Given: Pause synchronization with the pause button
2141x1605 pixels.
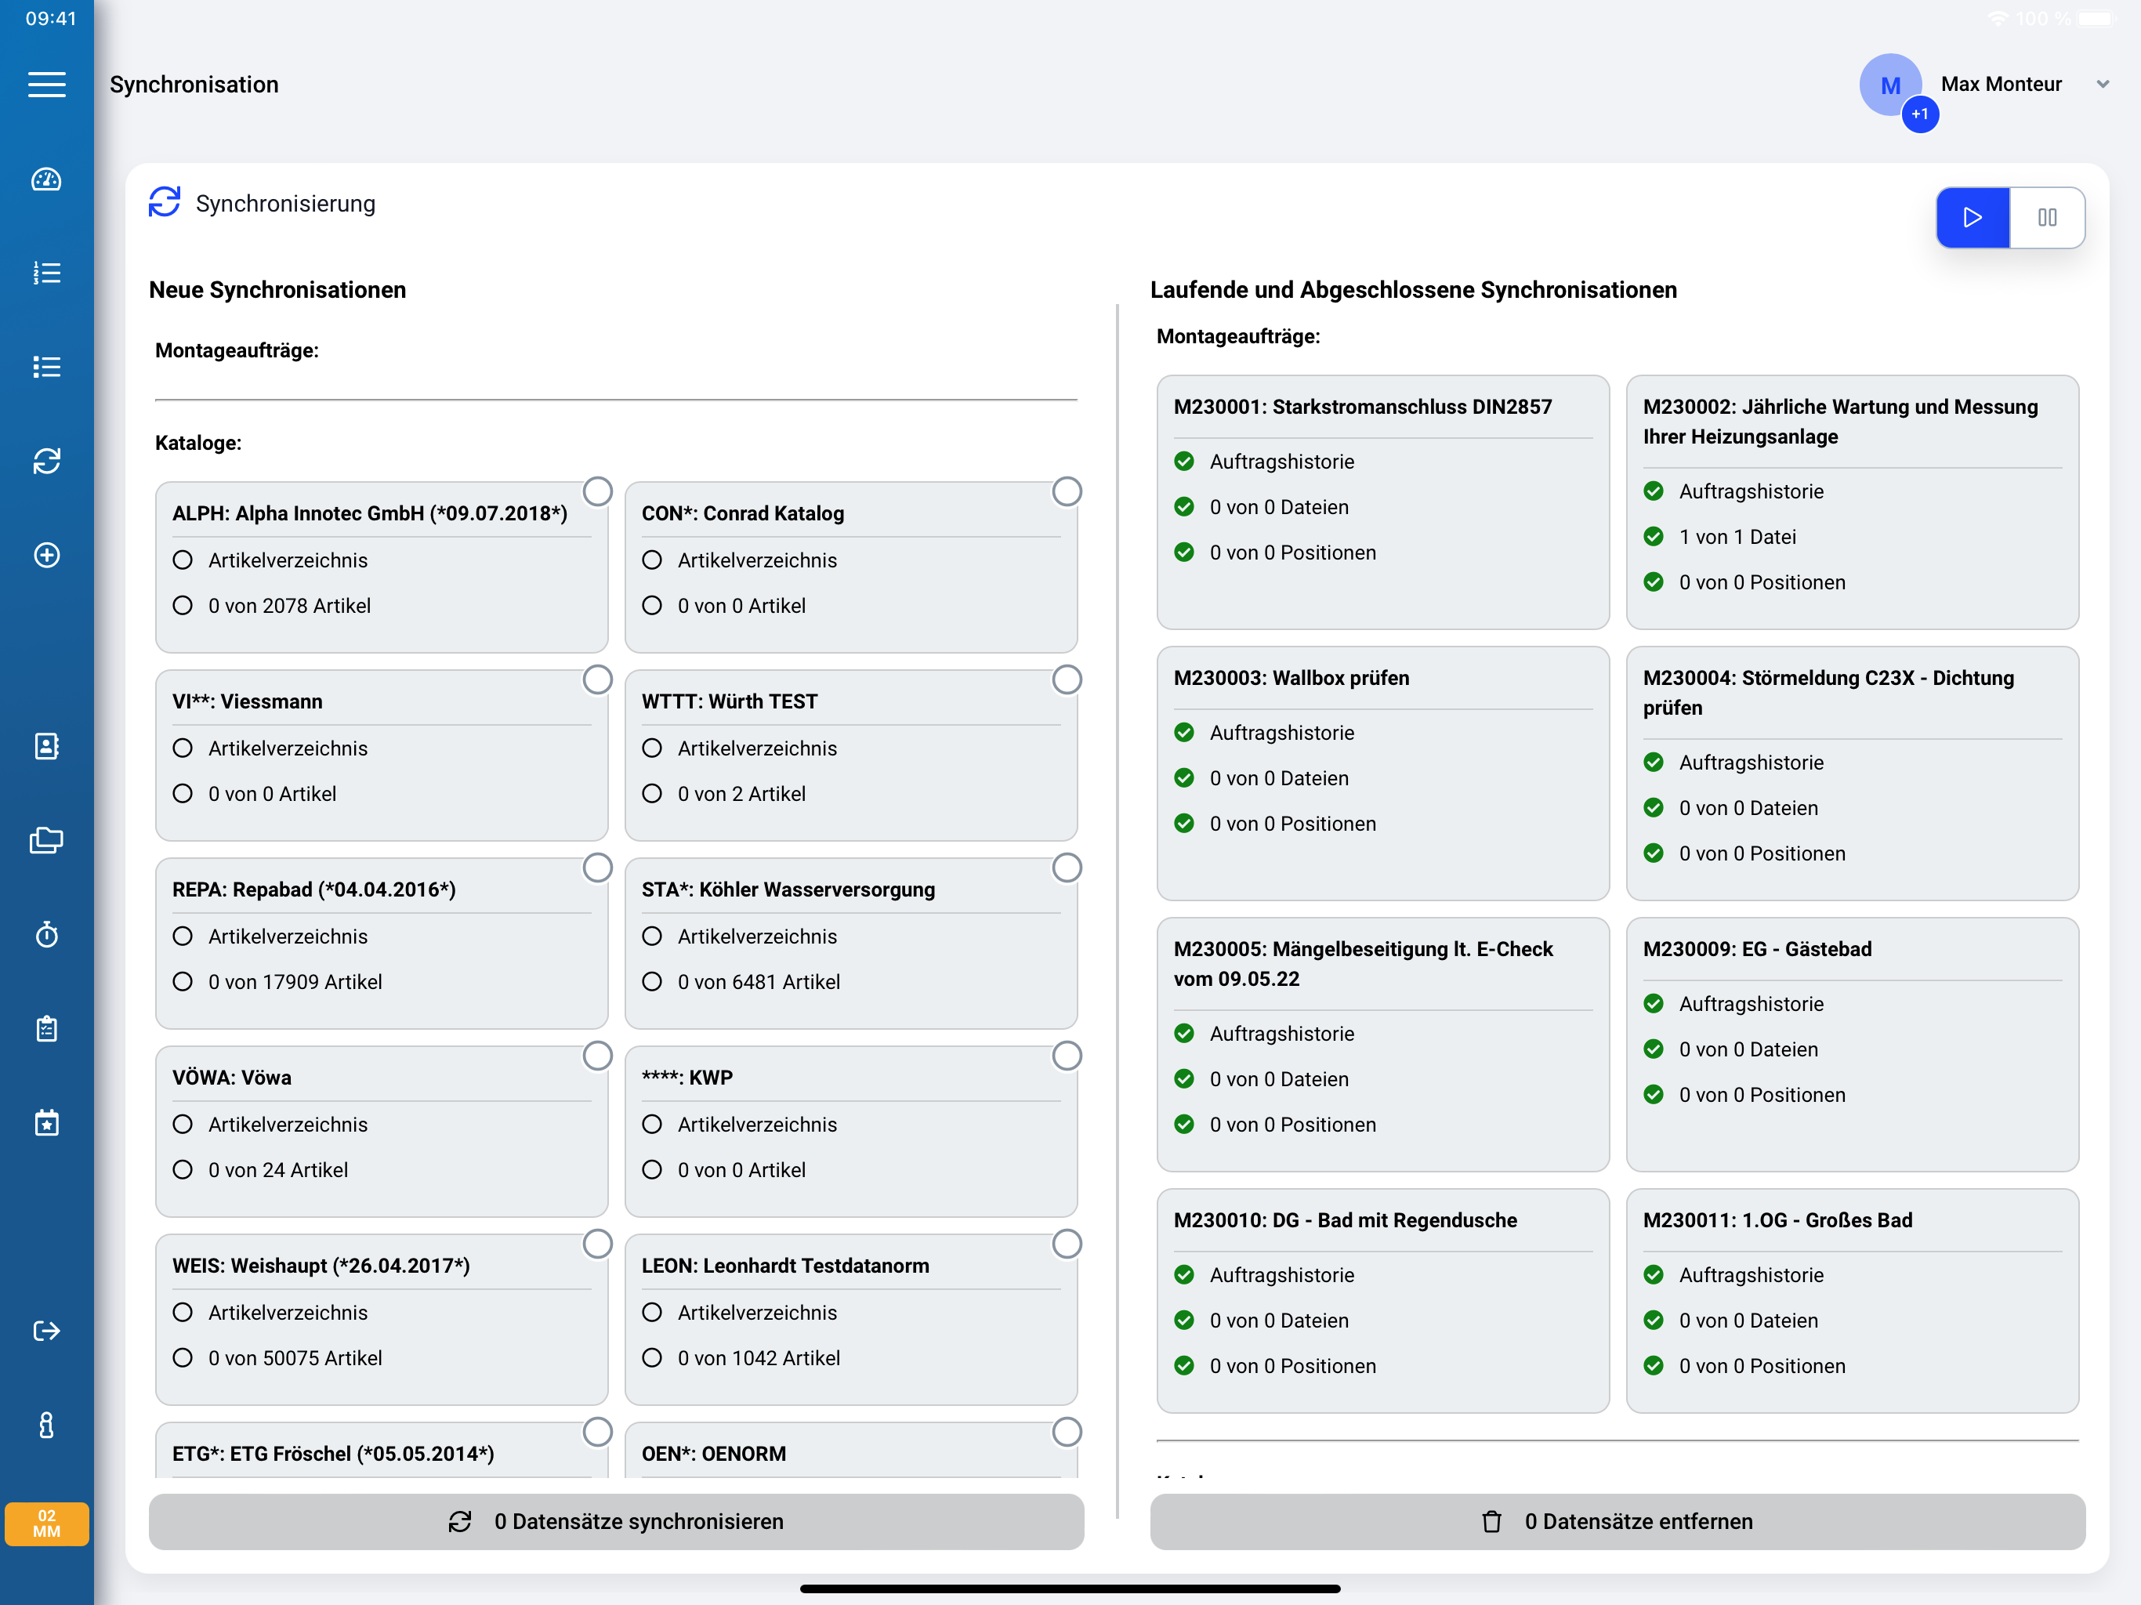Looking at the screenshot, I should click(x=2047, y=217).
